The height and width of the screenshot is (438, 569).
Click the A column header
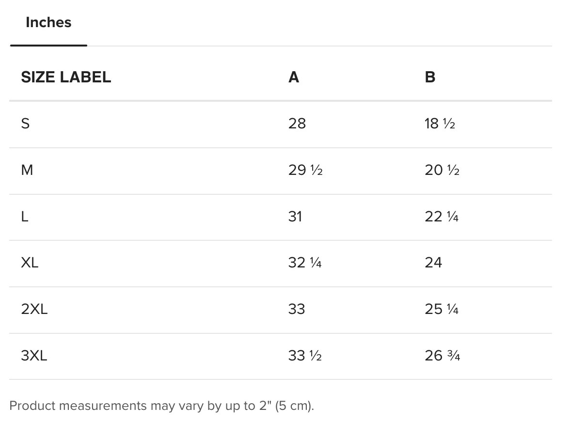pyautogui.click(x=294, y=77)
